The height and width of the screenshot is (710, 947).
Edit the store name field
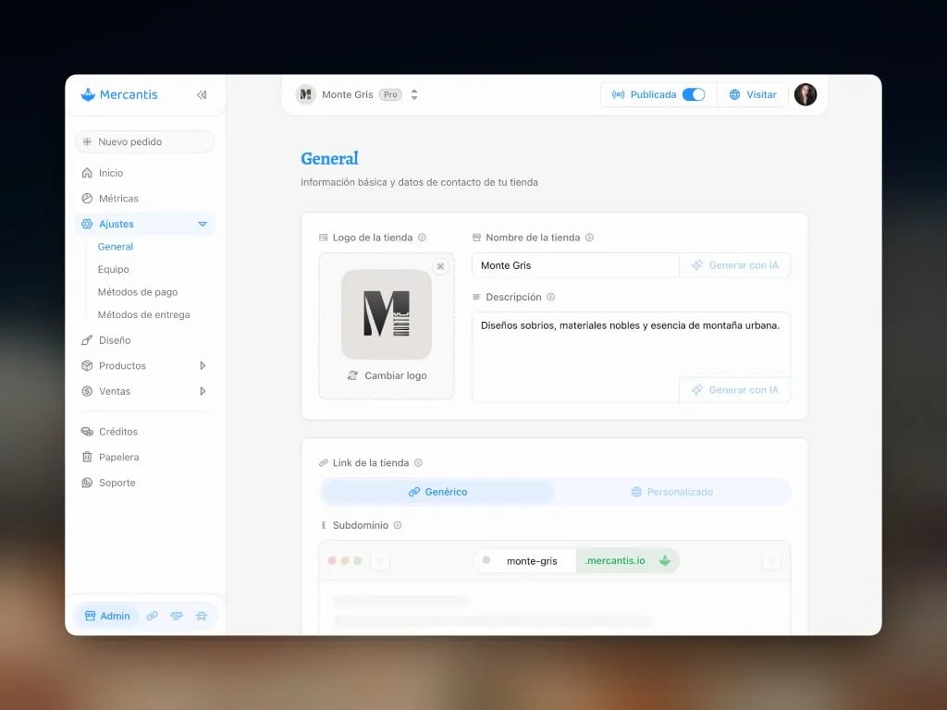[575, 265]
